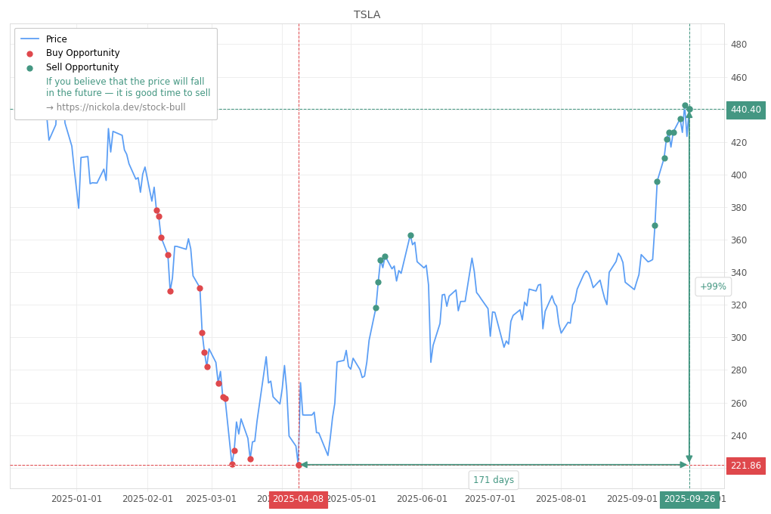Click the red 221.86 price tag
Screen dimensions: 771x514
pos(745,466)
